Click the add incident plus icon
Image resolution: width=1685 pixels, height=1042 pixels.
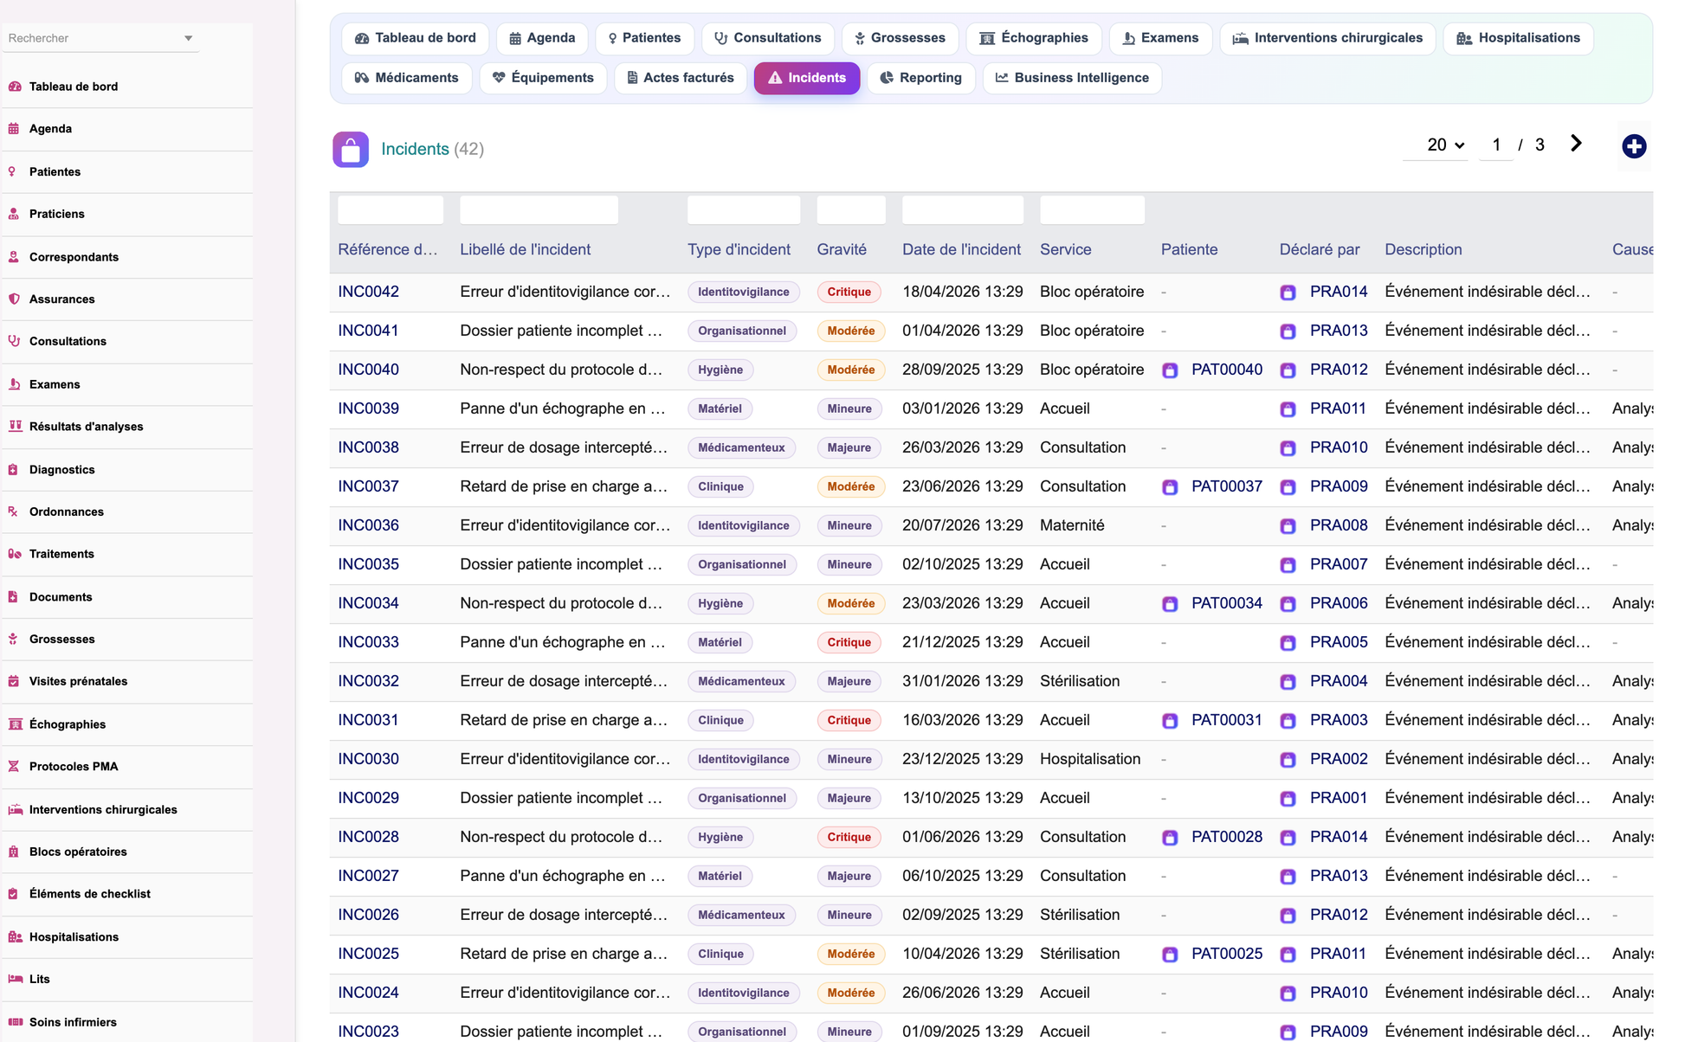pyautogui.click(x=1634, y=146)
